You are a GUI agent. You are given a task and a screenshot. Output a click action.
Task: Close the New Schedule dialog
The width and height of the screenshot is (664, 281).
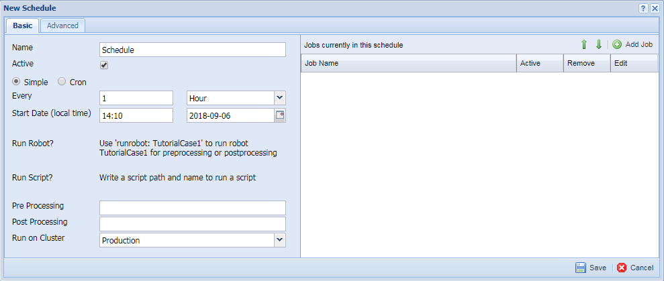(x=655, y=8)
